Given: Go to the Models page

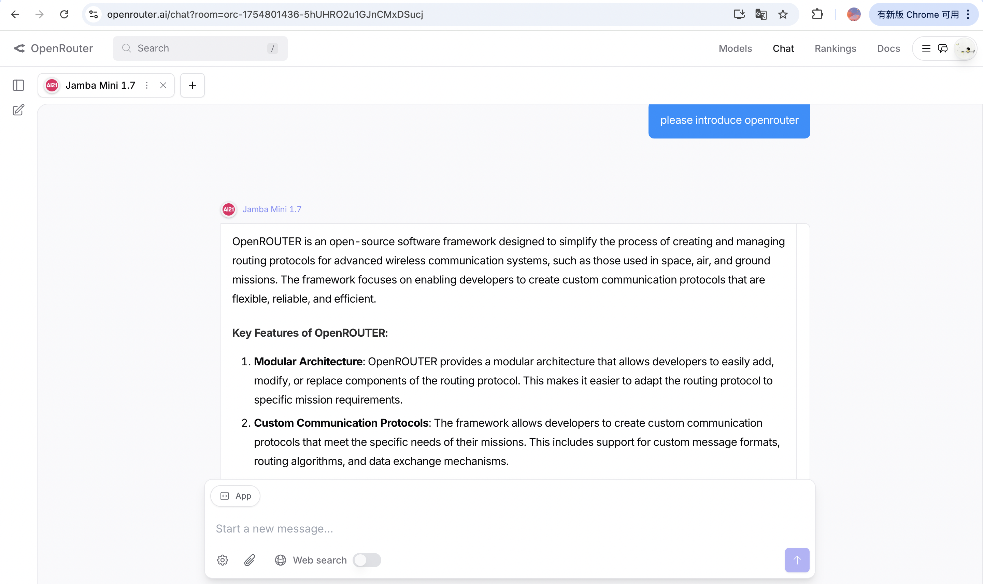Looking at the screenshot, I should click(735, 48).
